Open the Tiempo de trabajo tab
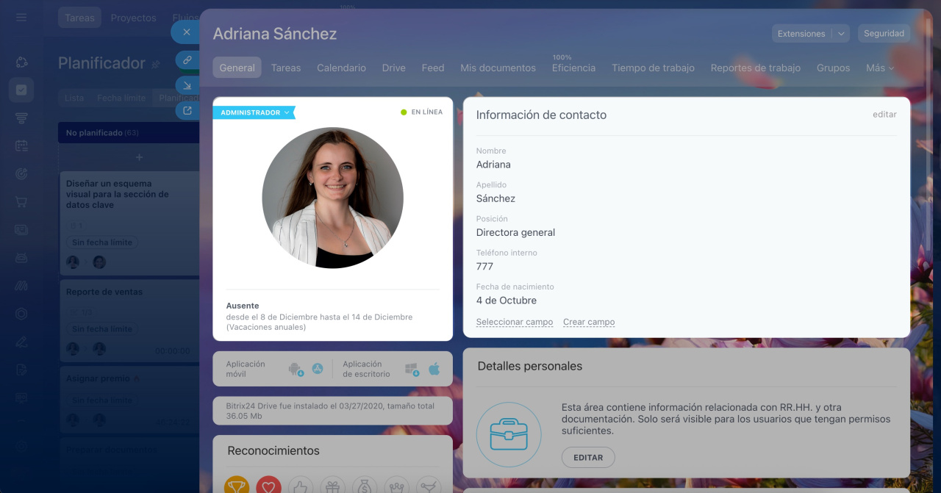Image resolution: width=941 pixels, height=493 pixels. [x=653, y=68]
